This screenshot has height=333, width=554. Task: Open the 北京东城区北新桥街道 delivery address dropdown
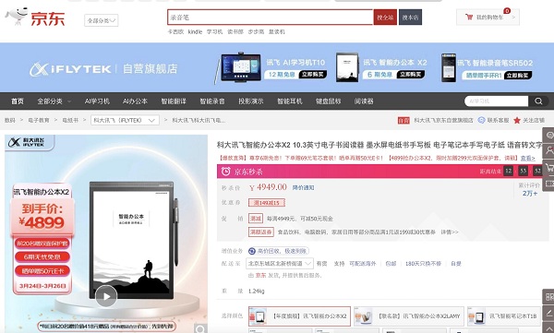280,264
